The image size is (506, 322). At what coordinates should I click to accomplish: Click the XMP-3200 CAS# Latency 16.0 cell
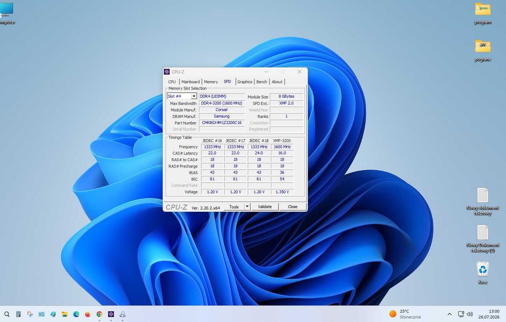tap(282, 153)
